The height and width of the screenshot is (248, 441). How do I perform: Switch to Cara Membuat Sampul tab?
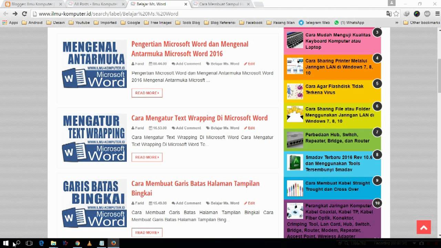point(221,4)
